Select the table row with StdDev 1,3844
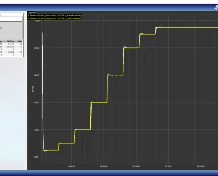The width and height of the screenshot is (218, 176). (x=11, y=52)
